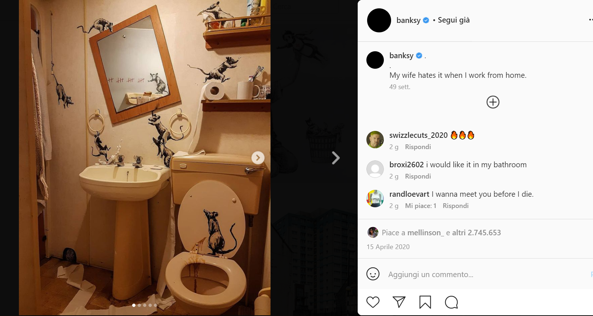Image resolution: width=593 pixels, height=316 pixels.
Task: Load more comments with plus icon
Action: (493, 102)
